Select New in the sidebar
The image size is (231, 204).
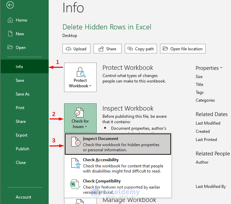[24, 34]
